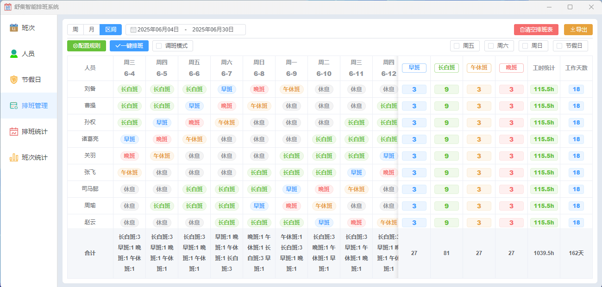The image size is (602, 287).
Task: Click the 排班管理 icon in sidebar
Action: click(x=14, y=106)
